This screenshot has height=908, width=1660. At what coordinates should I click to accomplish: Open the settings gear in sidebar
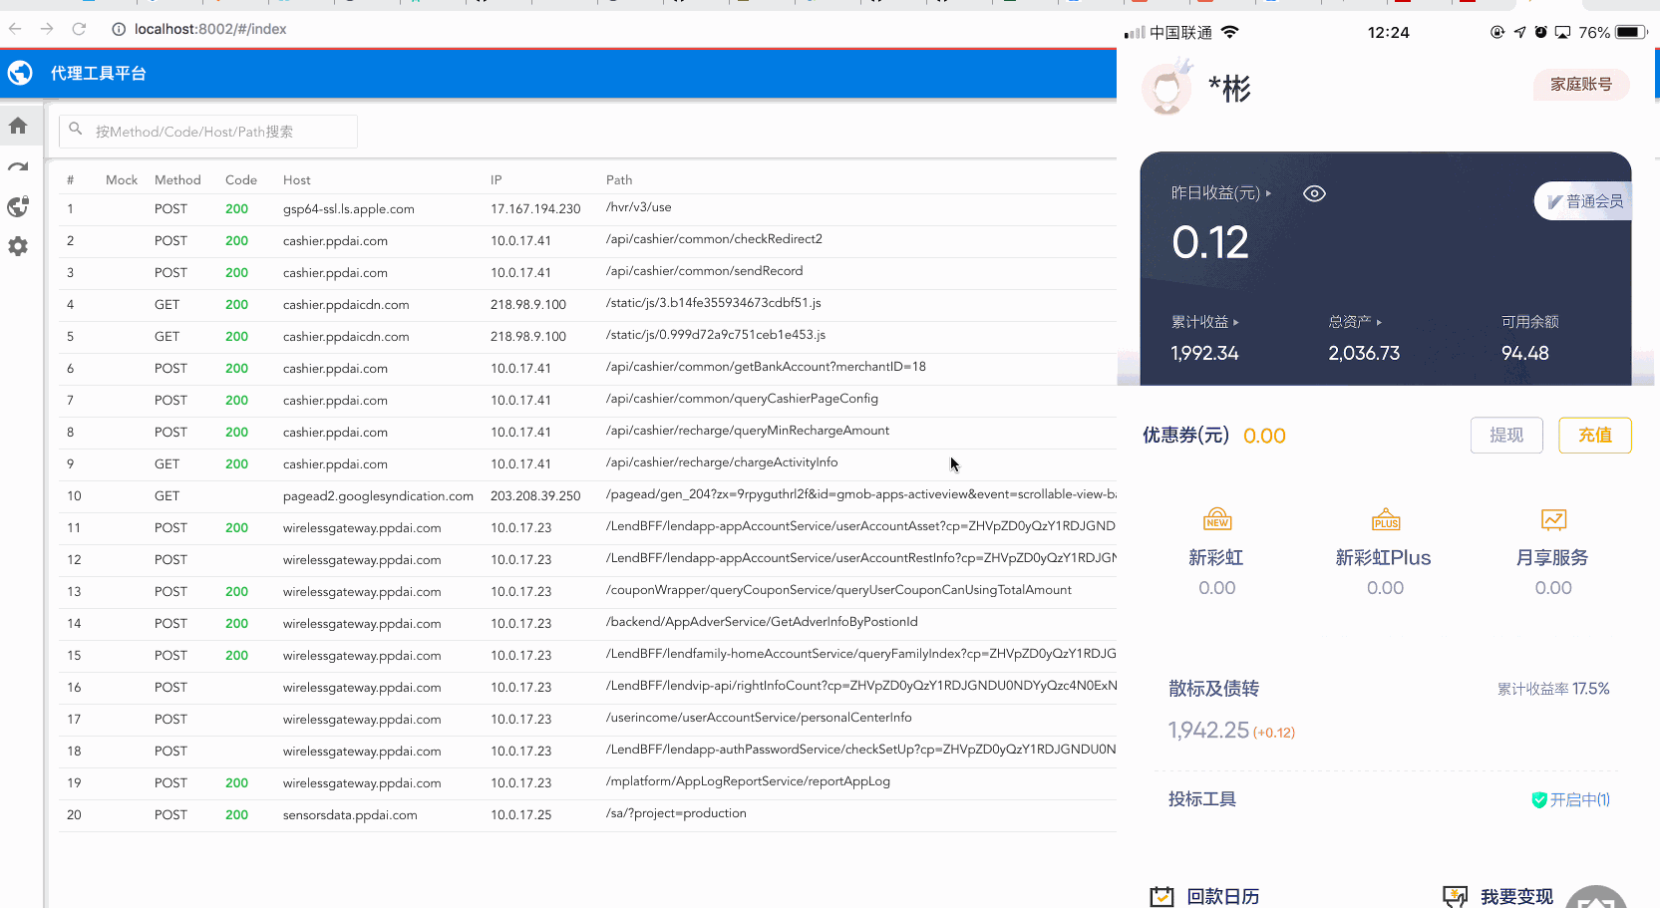(x=18, y=246)
